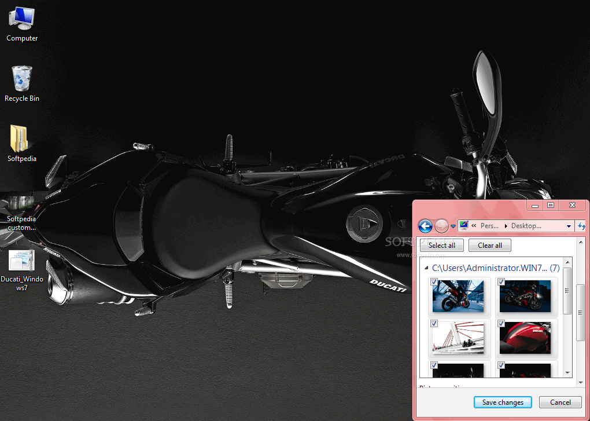Viewport: 590px width, 421px height.
Task: Click the Clear all button
Action: coord(490,245)
